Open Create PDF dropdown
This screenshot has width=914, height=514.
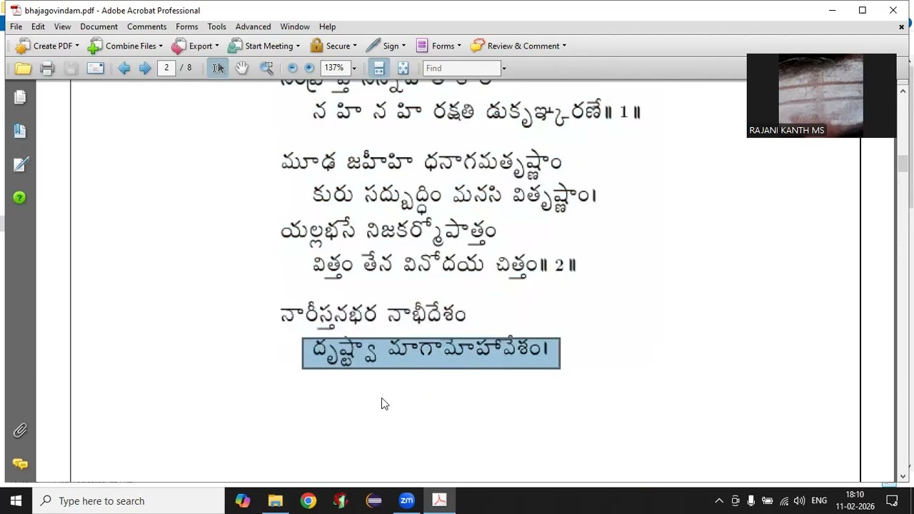(x=47, y=46)
